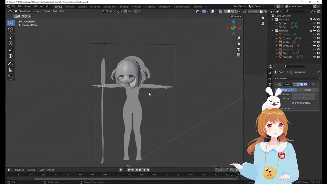Click the viewport pan hand icon

(239, 43)
